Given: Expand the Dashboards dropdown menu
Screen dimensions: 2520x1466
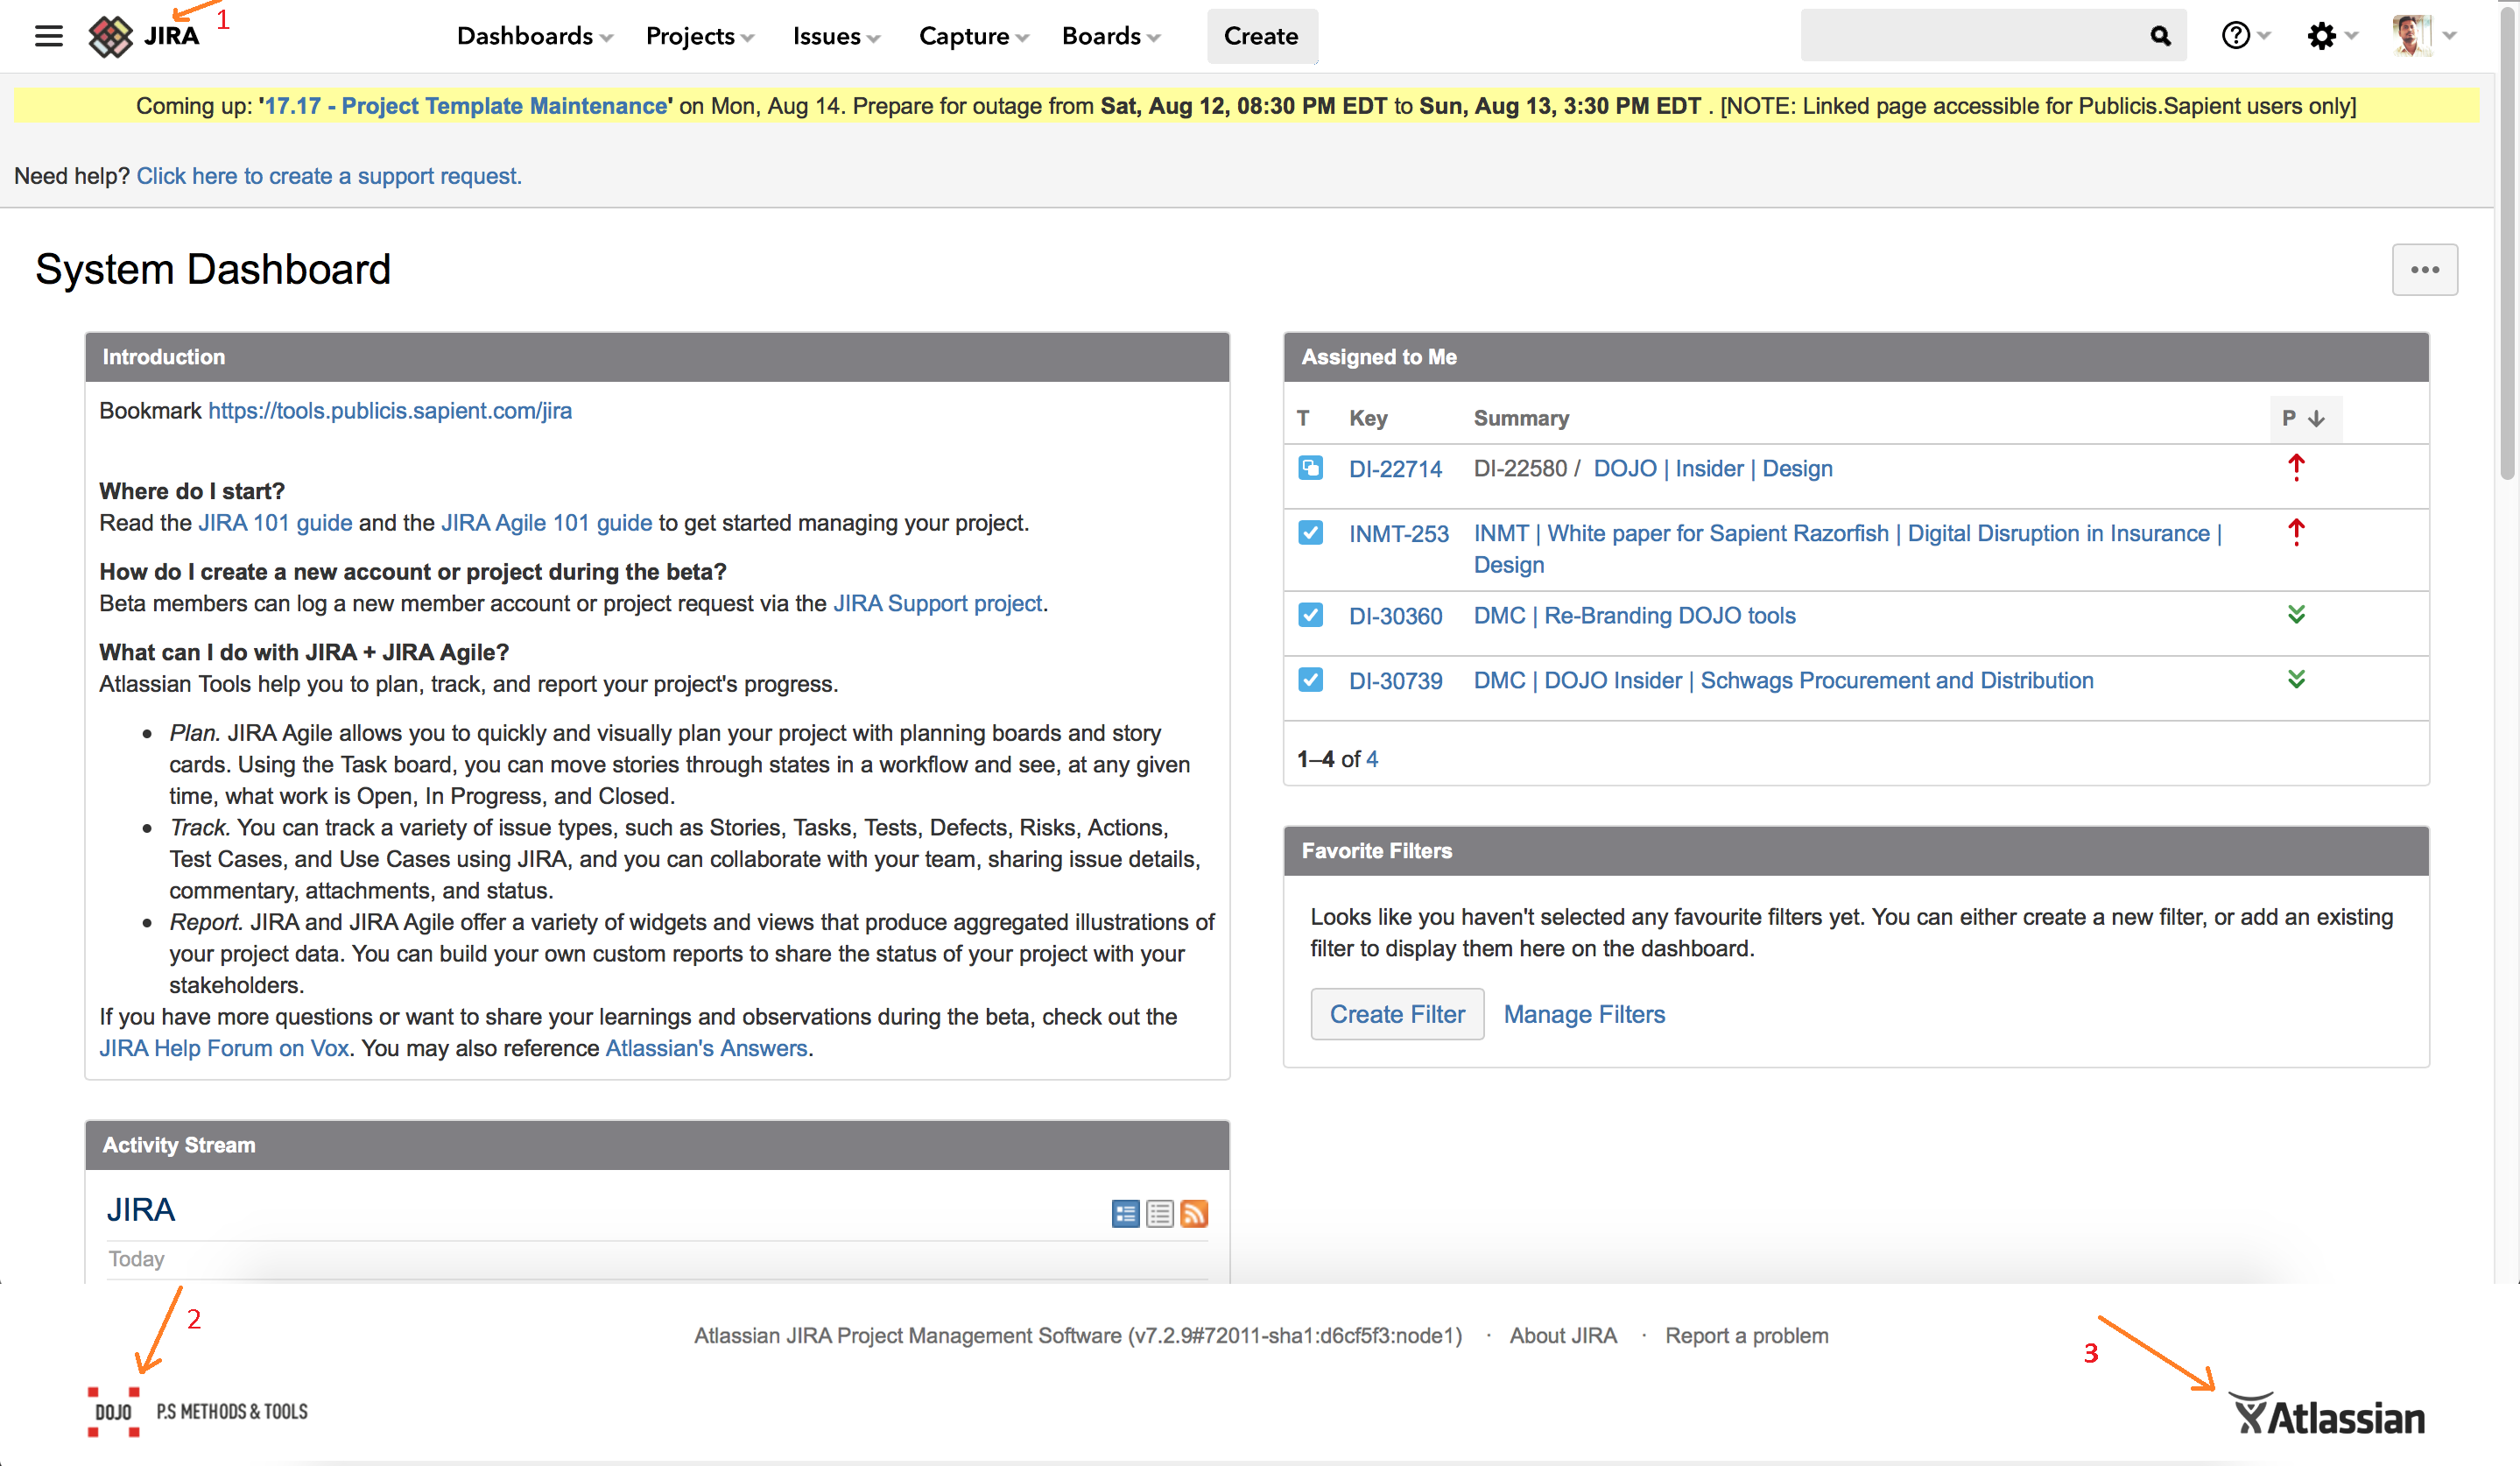Looking at the screenshot, I should point(535,36).
